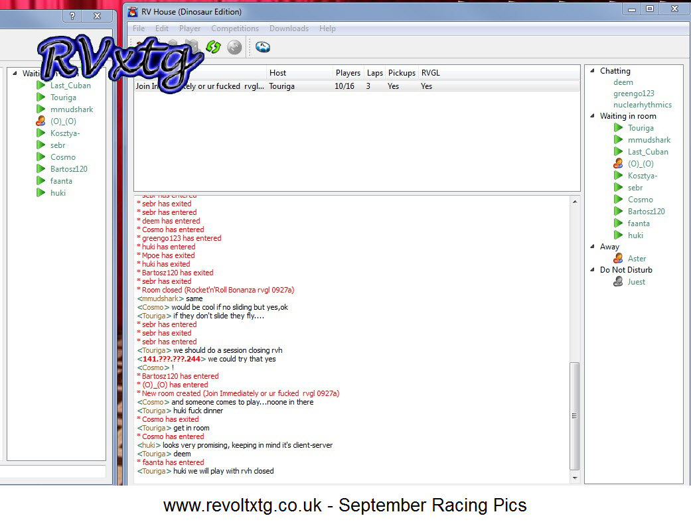Click faanta's green arrow icon in the left window
This screenshot has width=691, height=524.
click(41, 180)
